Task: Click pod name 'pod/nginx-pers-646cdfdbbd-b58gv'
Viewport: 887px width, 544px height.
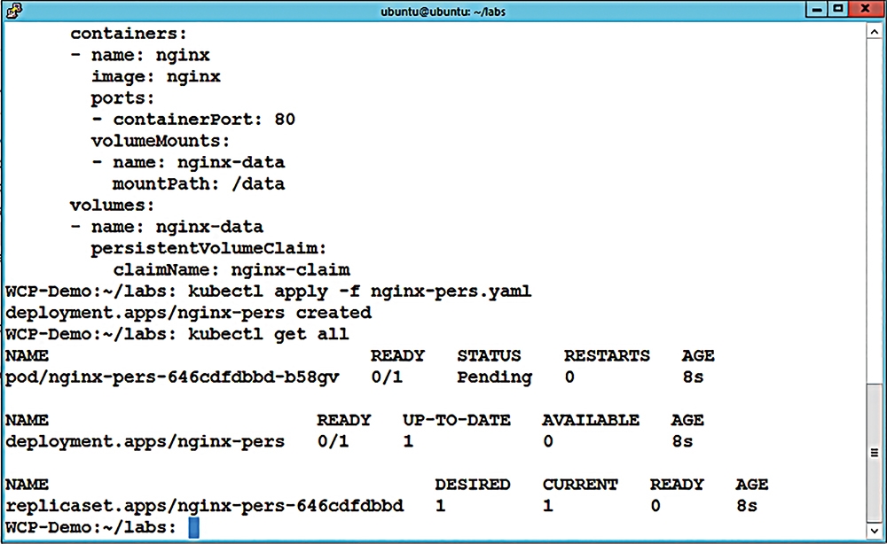Action: tap(172, 377)
